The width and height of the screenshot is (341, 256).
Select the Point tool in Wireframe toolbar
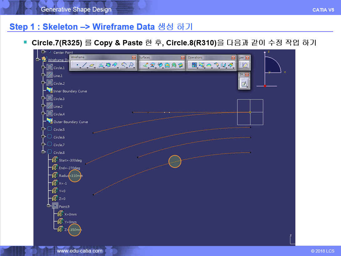(x=77, y=65)
